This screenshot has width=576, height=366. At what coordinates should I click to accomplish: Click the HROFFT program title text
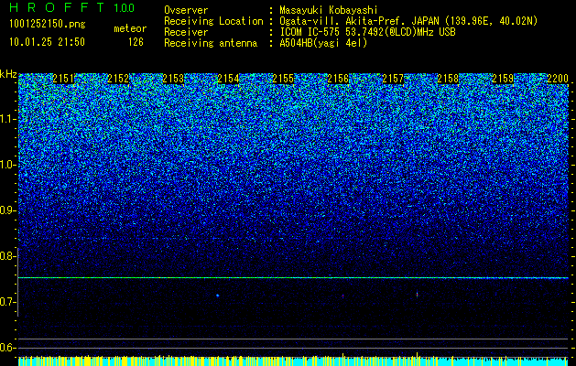point(58,7)
